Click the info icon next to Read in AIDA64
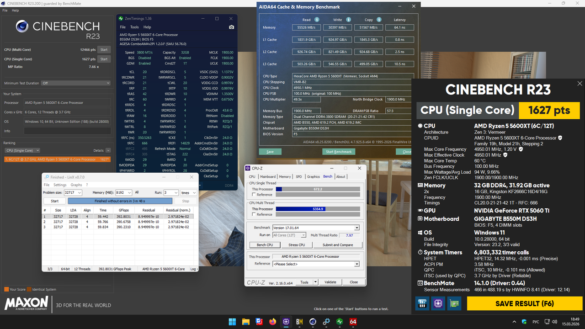The image size is (585, 329). coord(317,20)
